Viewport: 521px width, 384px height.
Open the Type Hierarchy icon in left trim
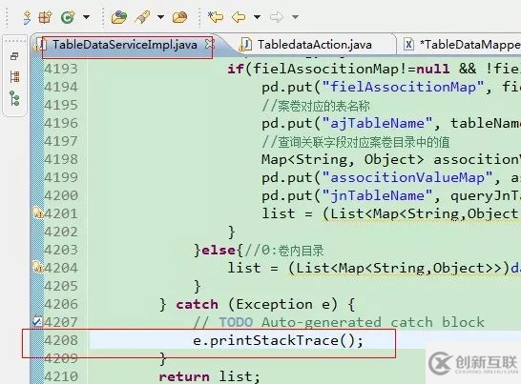[x=14, y=76]
